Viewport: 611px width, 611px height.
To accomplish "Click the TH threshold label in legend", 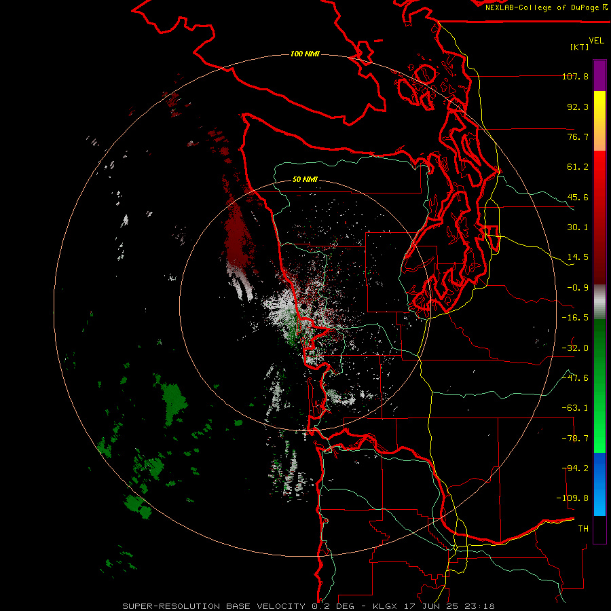I will click(583, 529).
